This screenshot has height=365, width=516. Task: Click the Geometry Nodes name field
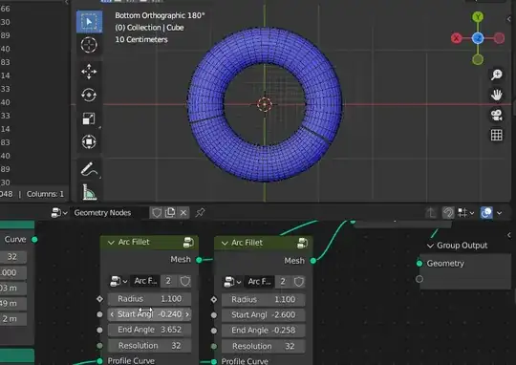(x=110, y=213)
